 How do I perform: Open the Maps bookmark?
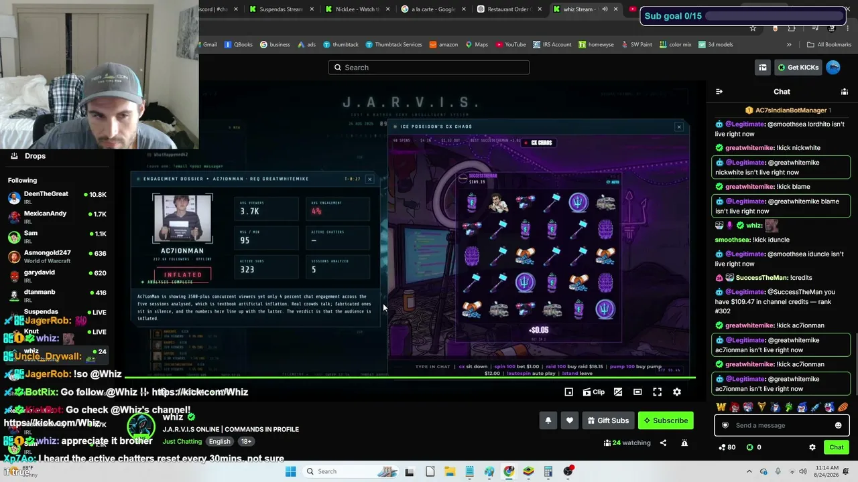pyautogui.click(x=477, y=45)
